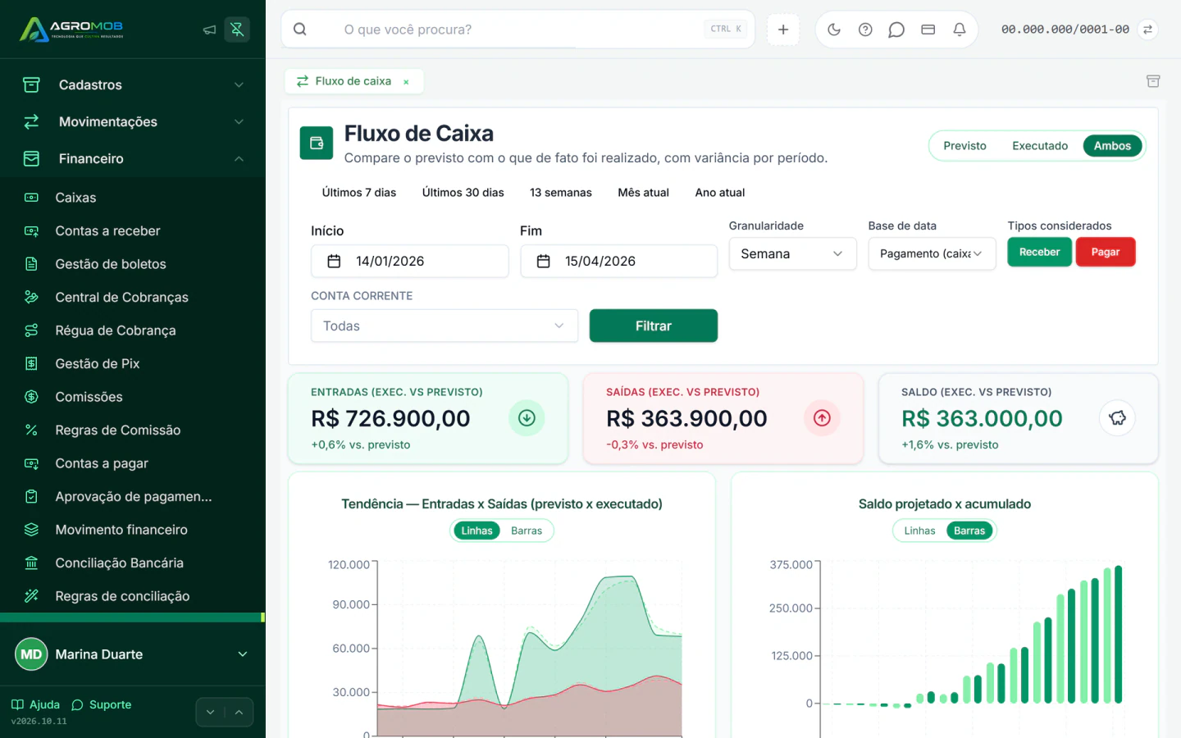
Task: Select the Ambos view toggle
Action: point(1112,146)
